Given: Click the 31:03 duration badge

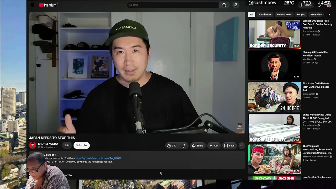Looking at the screenshot, I should pyautogui.click(x=297, y=77).
